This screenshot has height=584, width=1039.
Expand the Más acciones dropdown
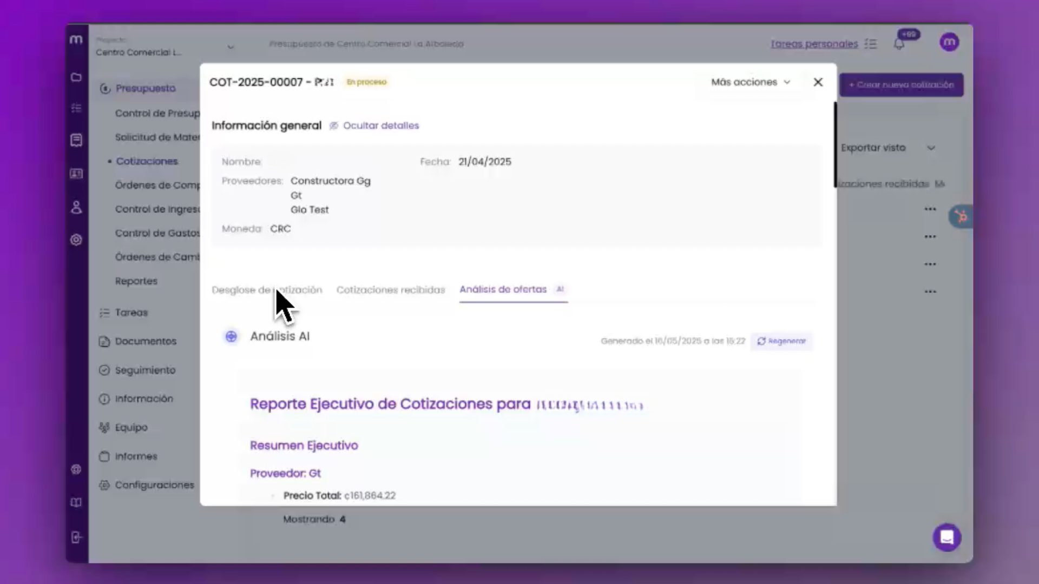(x=751, y=82)
